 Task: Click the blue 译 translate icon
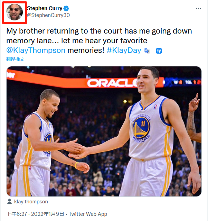click(159, 51)
